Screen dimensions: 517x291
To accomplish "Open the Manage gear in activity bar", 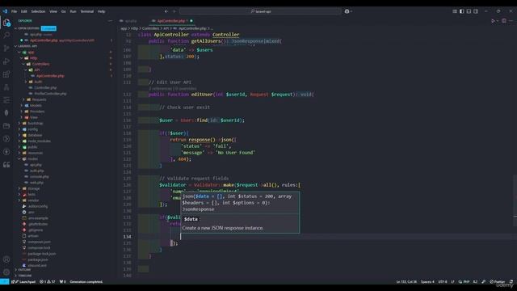I will 6,272.
